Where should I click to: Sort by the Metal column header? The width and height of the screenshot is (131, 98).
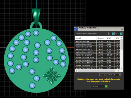pyautogui.click(x=86, y=38)
